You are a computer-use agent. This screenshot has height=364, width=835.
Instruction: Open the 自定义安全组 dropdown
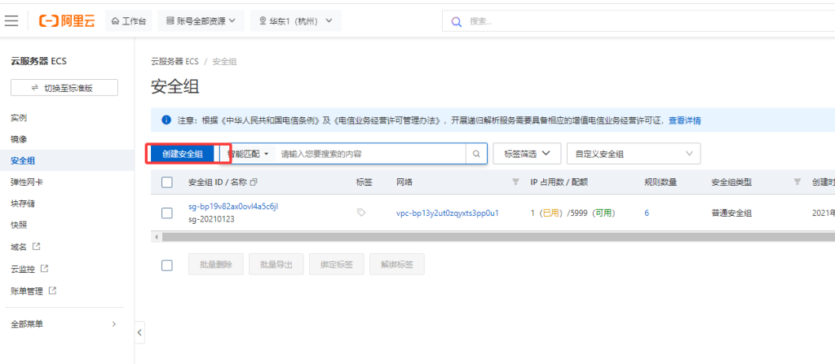[x=634, y=154]
